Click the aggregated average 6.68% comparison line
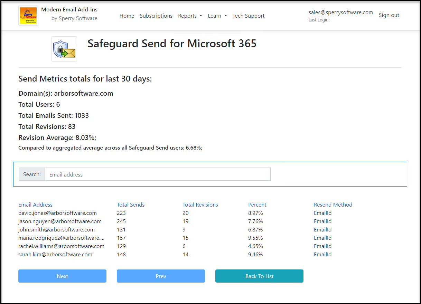Viewport: 421px width, 304px height. click(x=110, y=148)
